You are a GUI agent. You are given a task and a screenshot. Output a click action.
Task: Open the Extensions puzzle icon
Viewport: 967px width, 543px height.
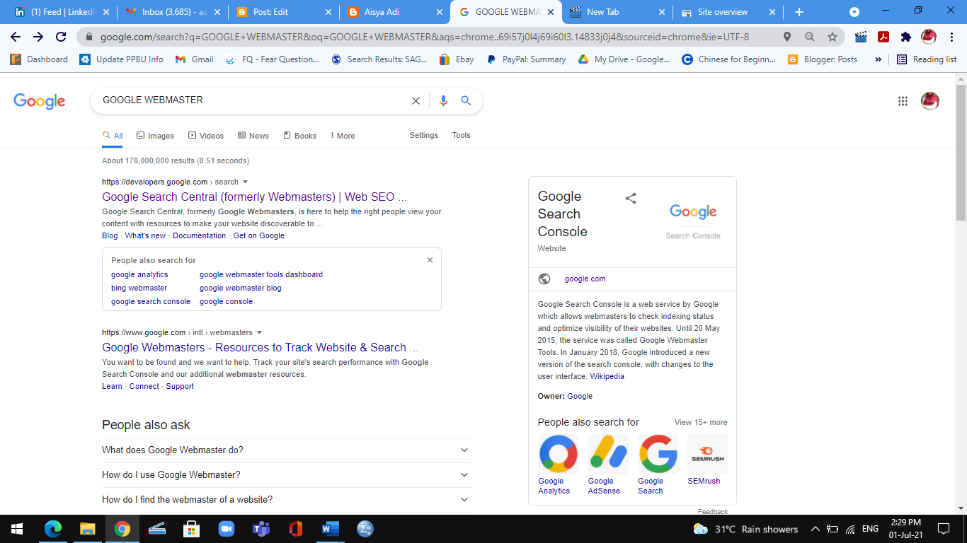(x=906, y=37)
